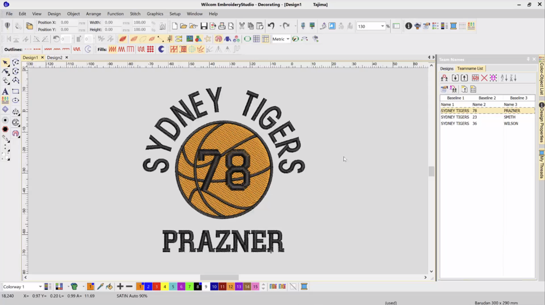Click the Cut scissors icon
545x305 pixels.
point(241,26)
